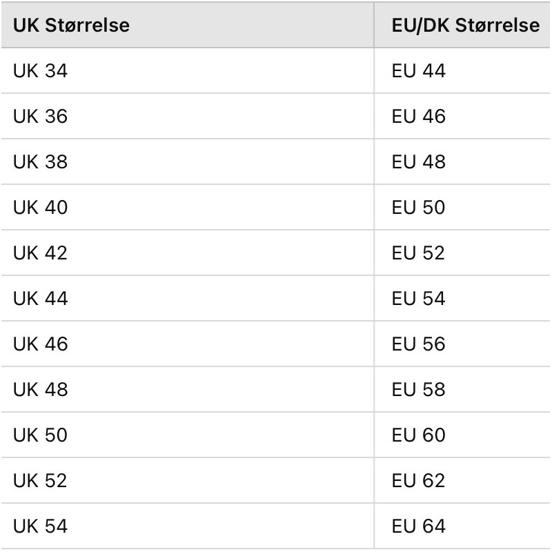Select the EU 64 cell
552x552 pixels.
click(462, 526)
